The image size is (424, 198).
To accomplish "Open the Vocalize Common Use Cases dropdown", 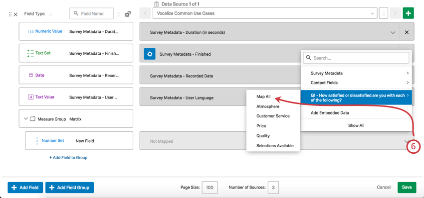I will pyautogui.click(x=265, y=13).
